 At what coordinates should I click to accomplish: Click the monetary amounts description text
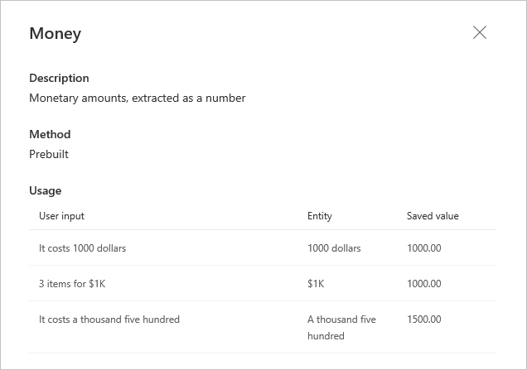(x=137, y=98)
